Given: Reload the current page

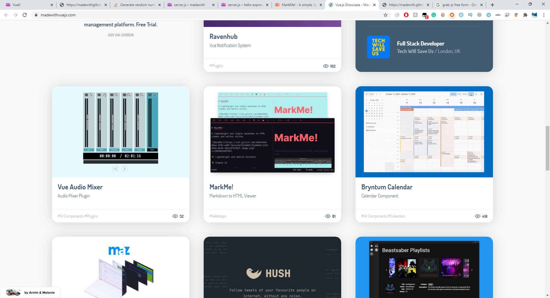Looking at the screenshot, I should tap(25, 15).
